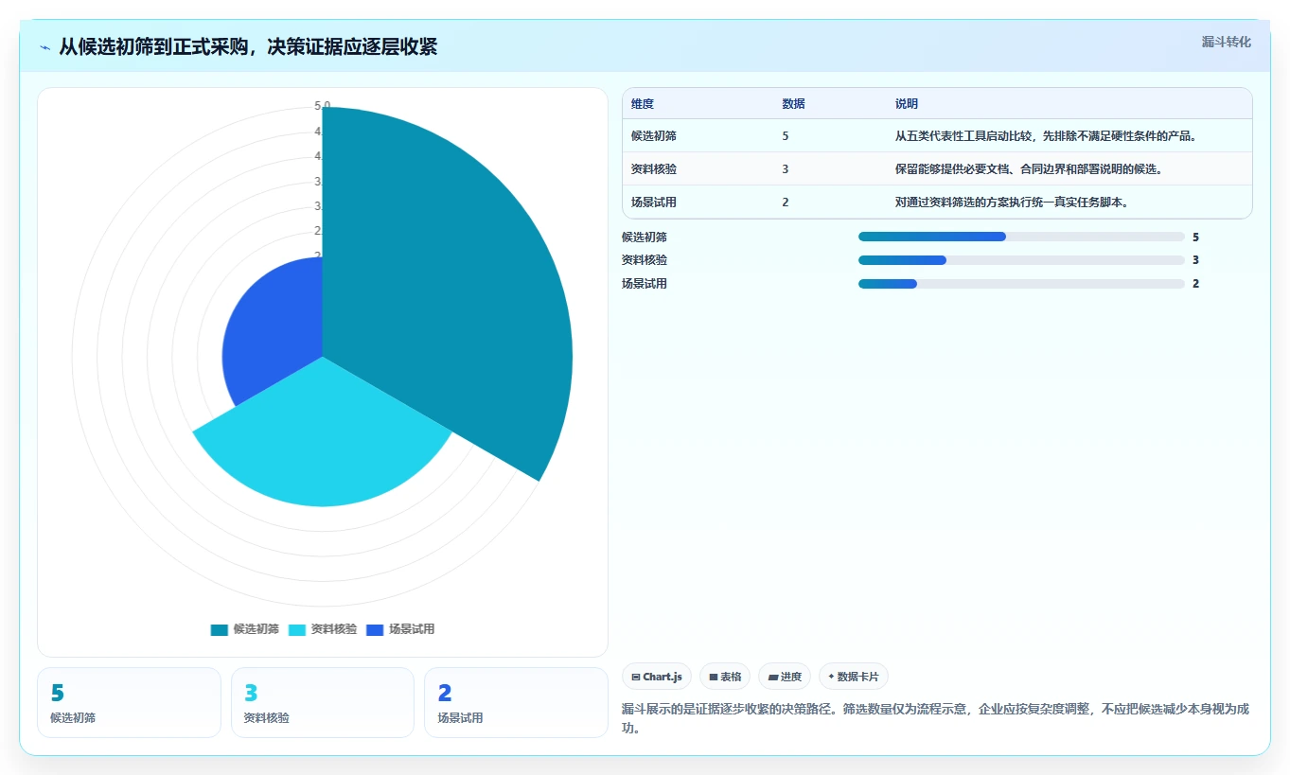Screen dimensions: 1290x775
Task: Click the icon in the 数据卡片 chip
Action: pos(831,677)
